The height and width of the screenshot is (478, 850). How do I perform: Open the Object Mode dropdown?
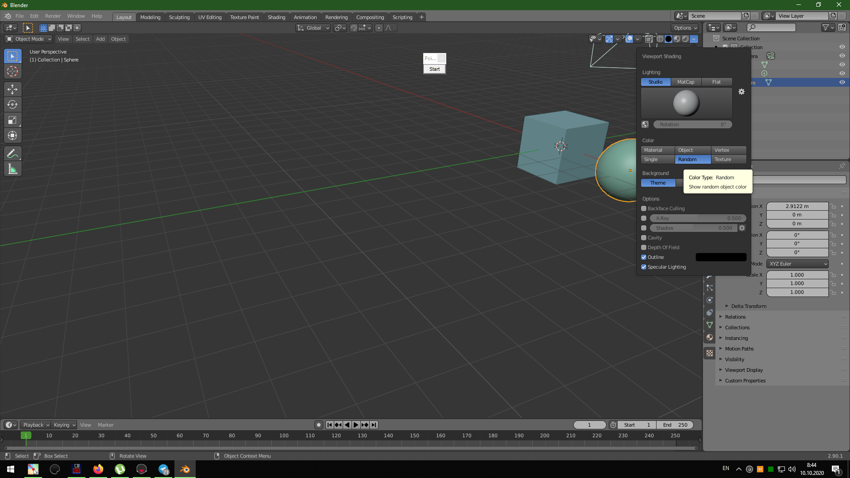(29, 39)
